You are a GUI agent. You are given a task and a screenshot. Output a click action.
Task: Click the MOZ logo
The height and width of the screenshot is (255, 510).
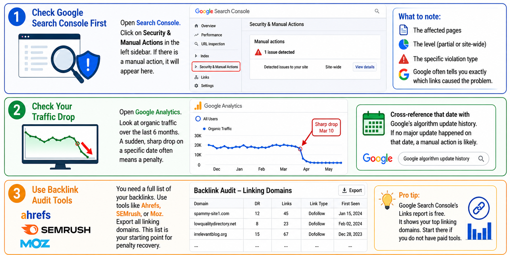[35, 244]
